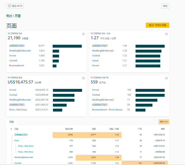Viewport: 185px width, 165px height.
Task: Click info icon on page views card
Action: point(83,34)
